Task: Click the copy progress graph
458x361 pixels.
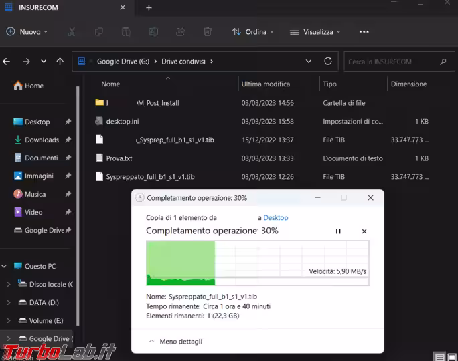Action: click(258, 263)
